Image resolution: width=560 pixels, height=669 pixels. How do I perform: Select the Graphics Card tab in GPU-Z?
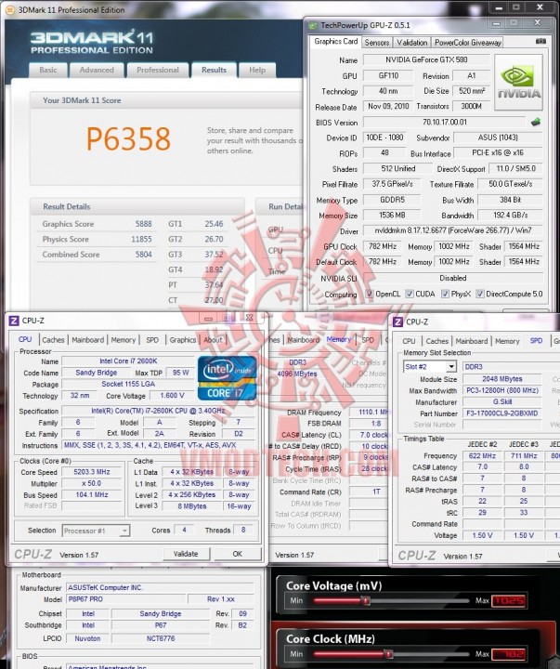point(336,42)
